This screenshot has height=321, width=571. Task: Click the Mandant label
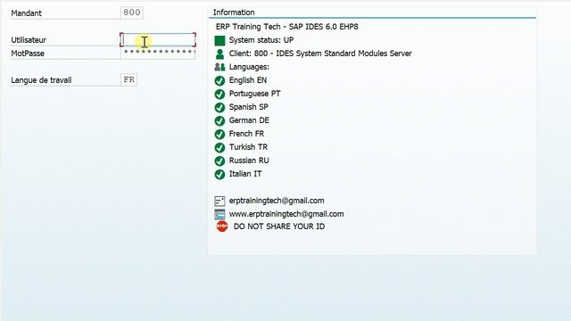pos(26,13)
